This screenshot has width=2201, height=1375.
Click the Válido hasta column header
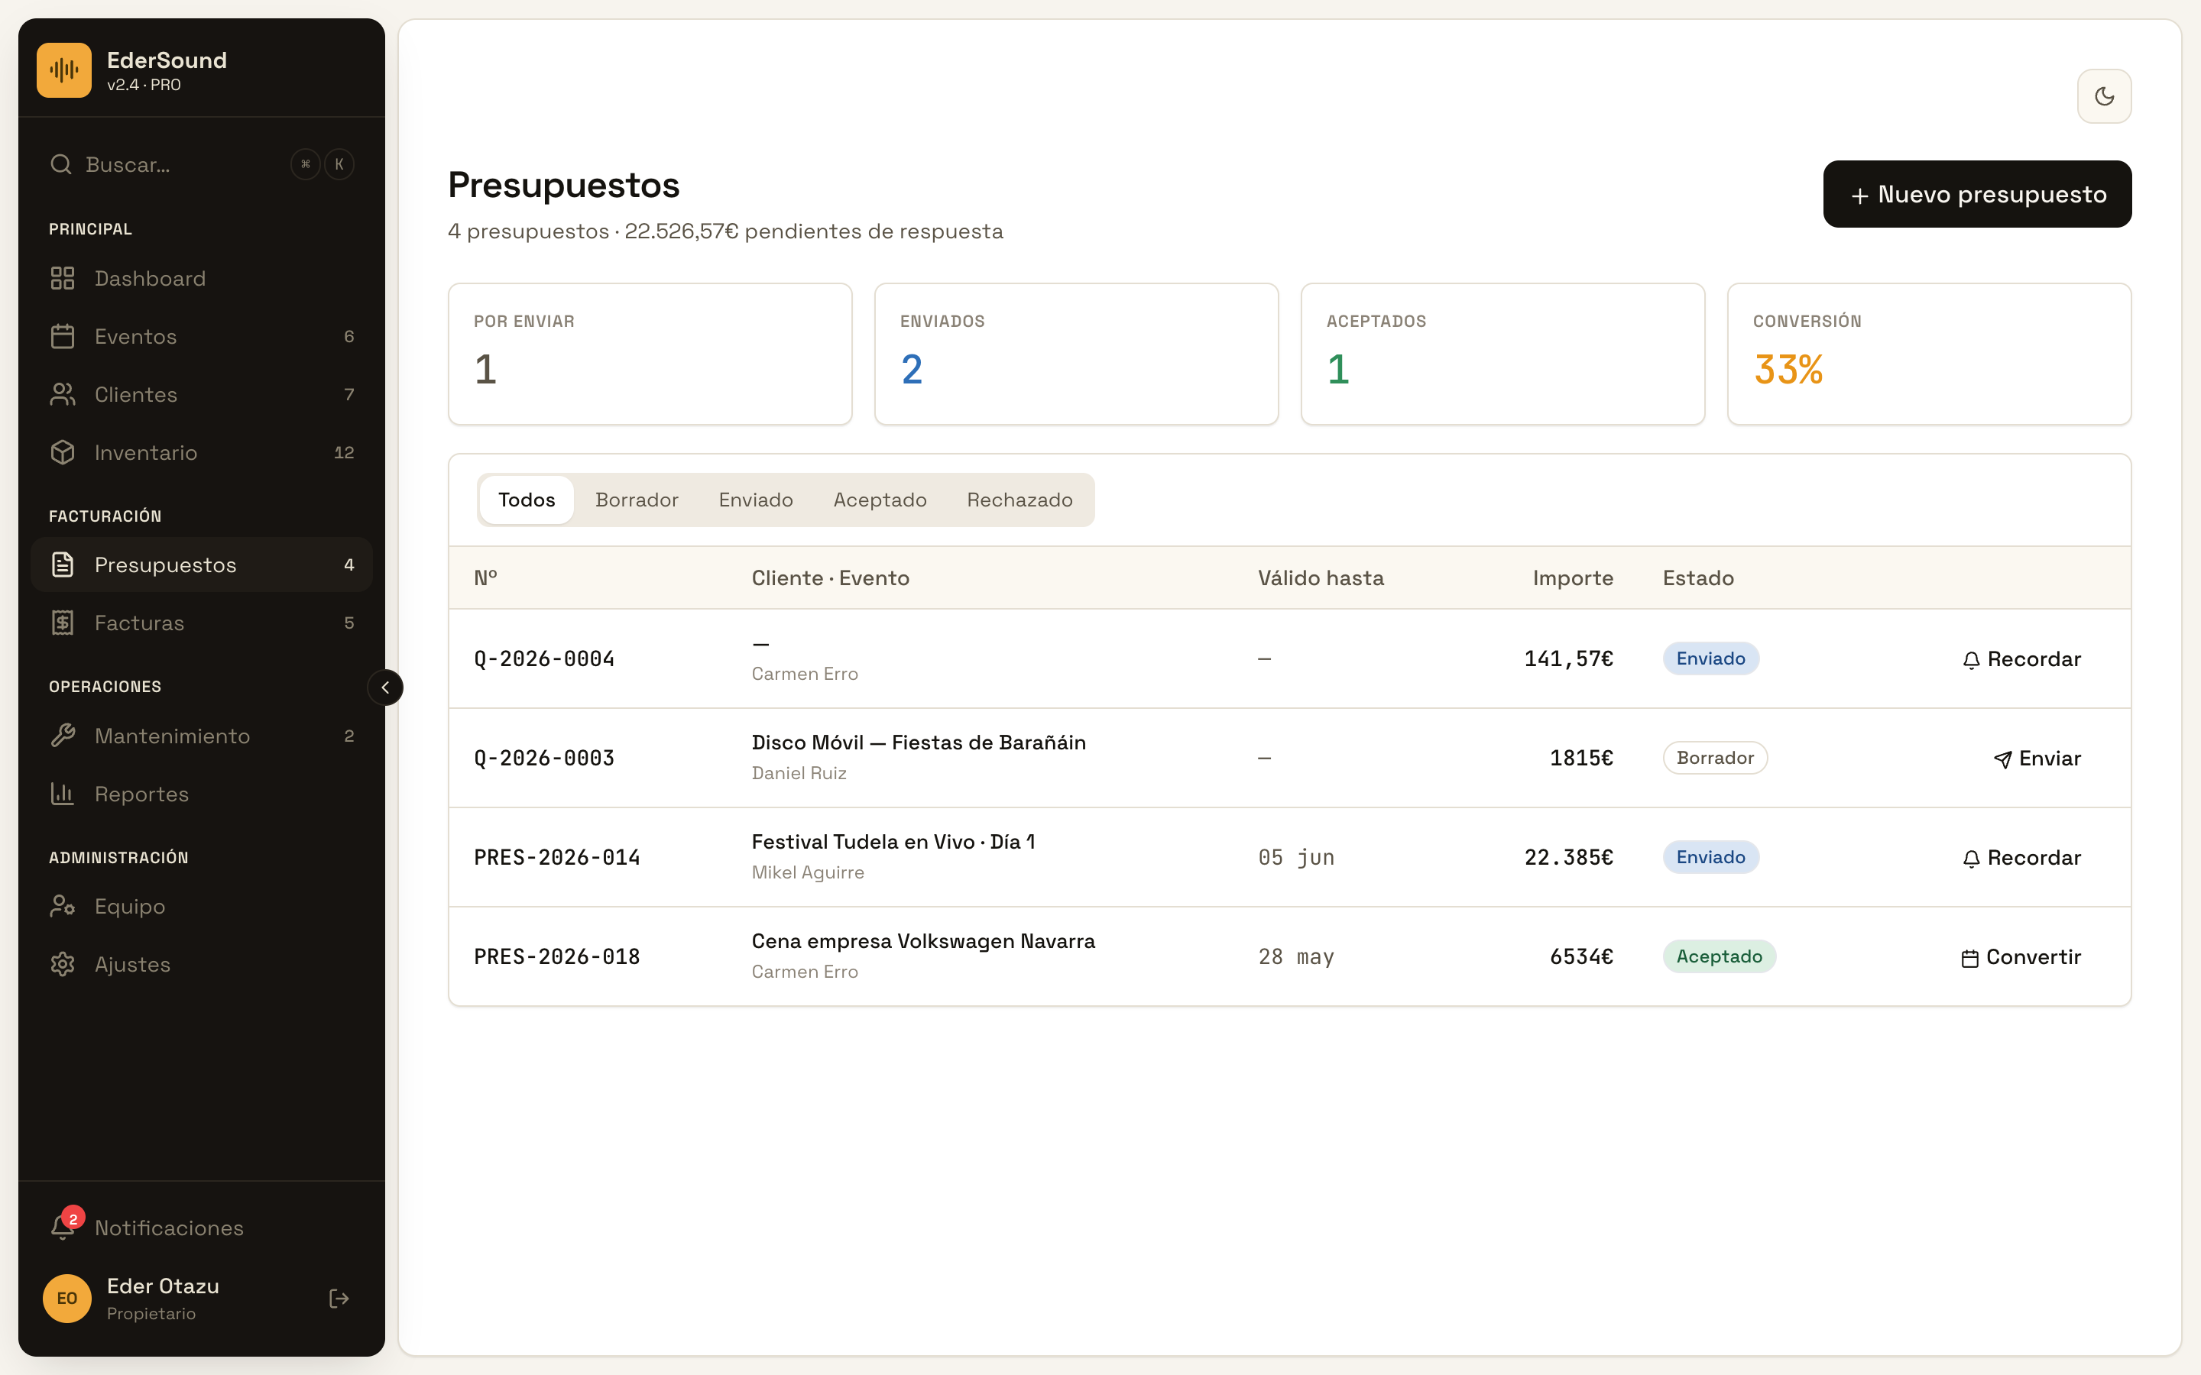1321,577
